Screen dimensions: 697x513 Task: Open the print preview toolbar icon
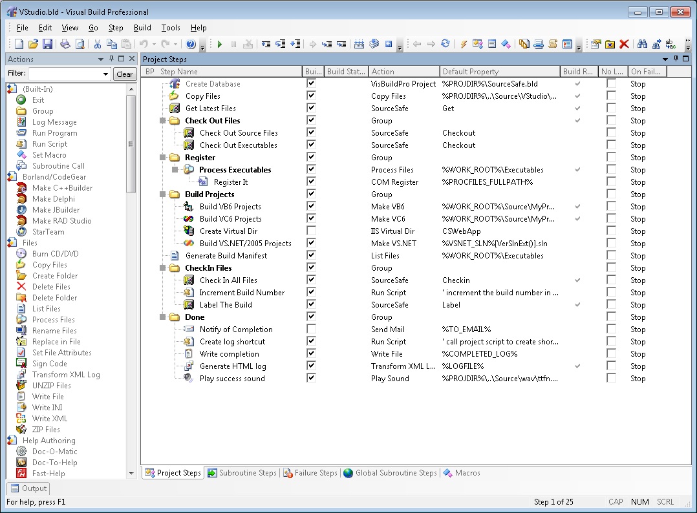click(80, 44)
